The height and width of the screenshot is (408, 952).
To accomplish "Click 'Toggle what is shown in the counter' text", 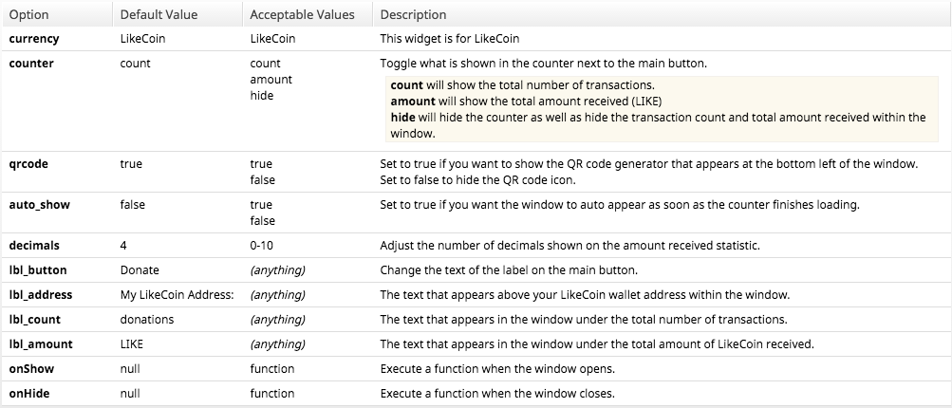I will click(544, 64).
